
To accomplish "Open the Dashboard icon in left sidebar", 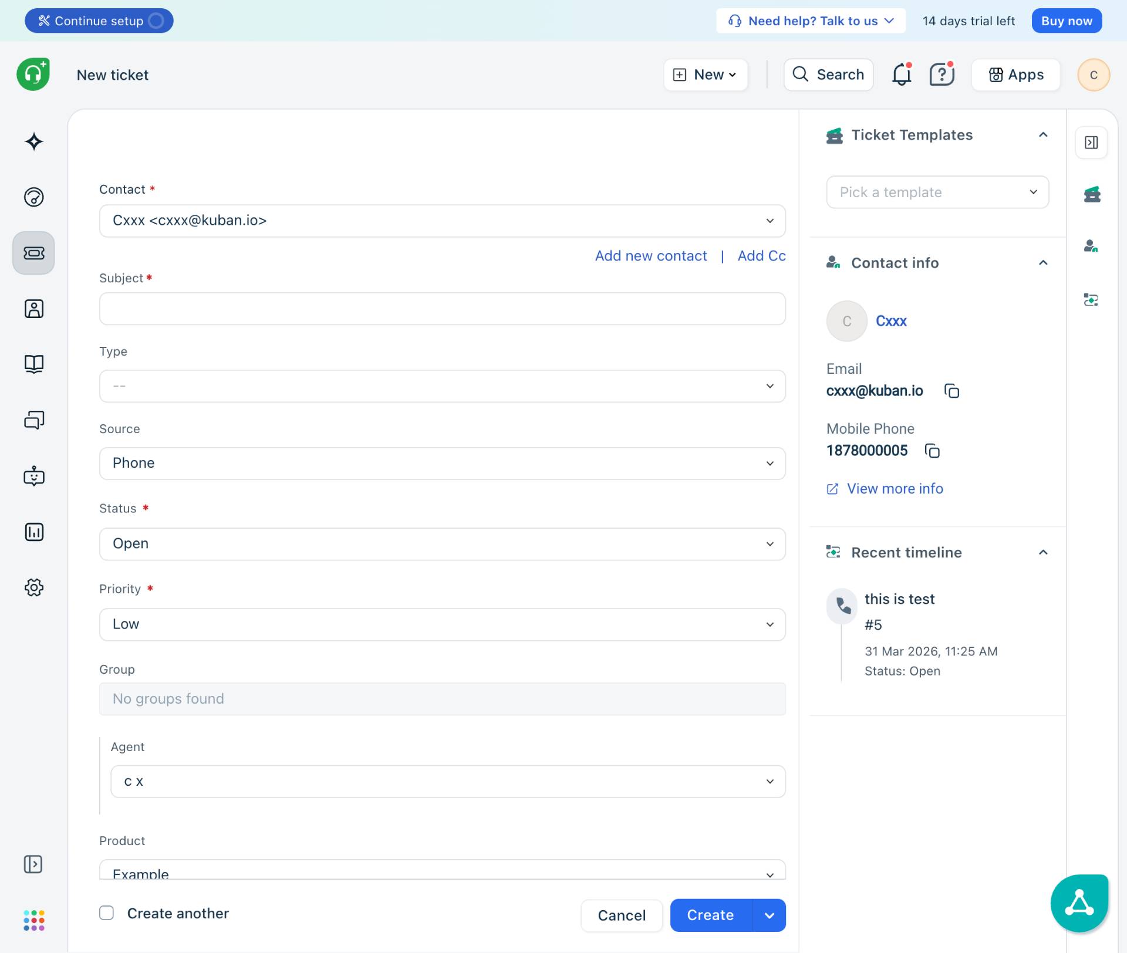I will click(33, 197).
